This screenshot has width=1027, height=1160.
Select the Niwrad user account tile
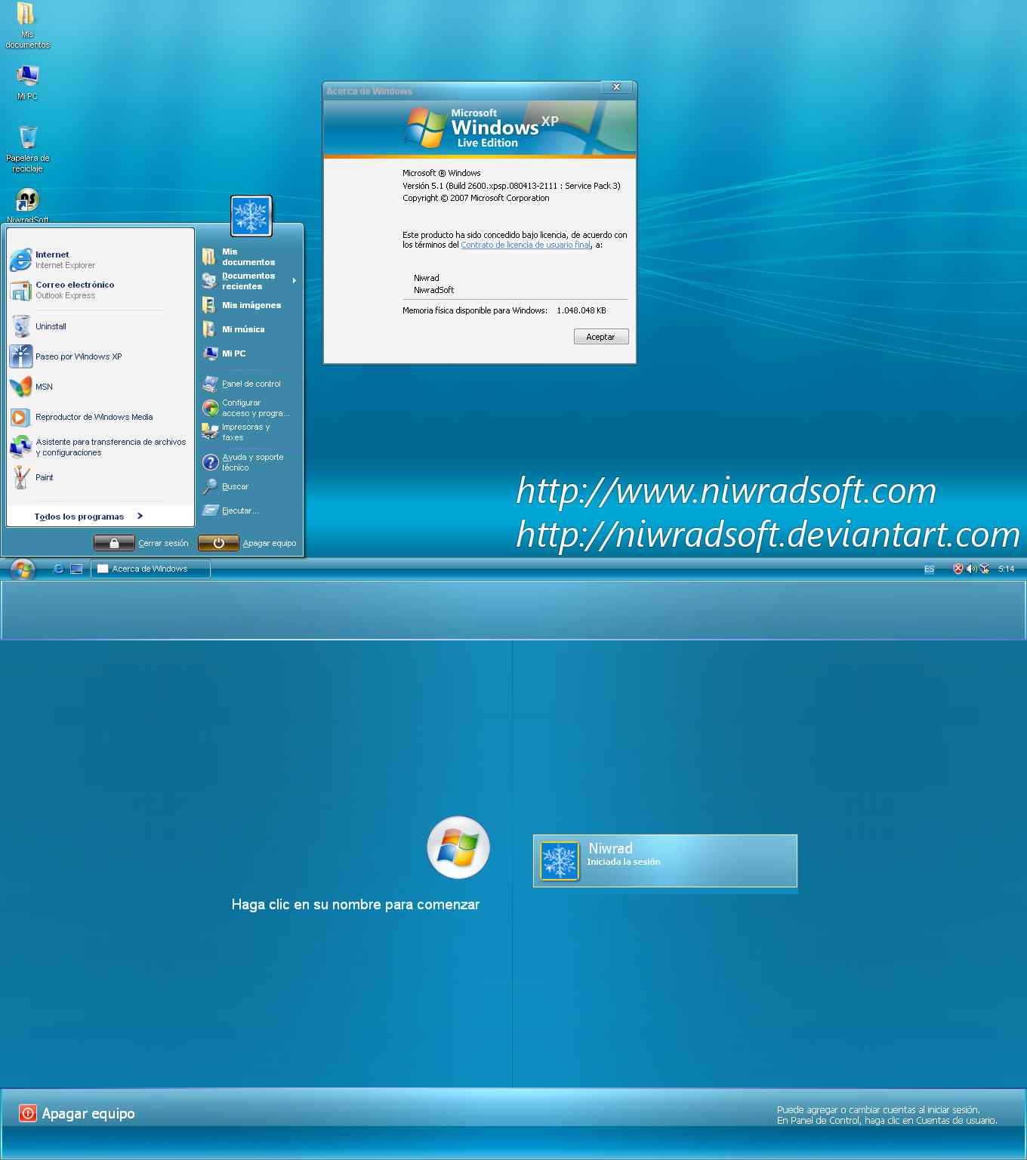[x=665, y=861]
